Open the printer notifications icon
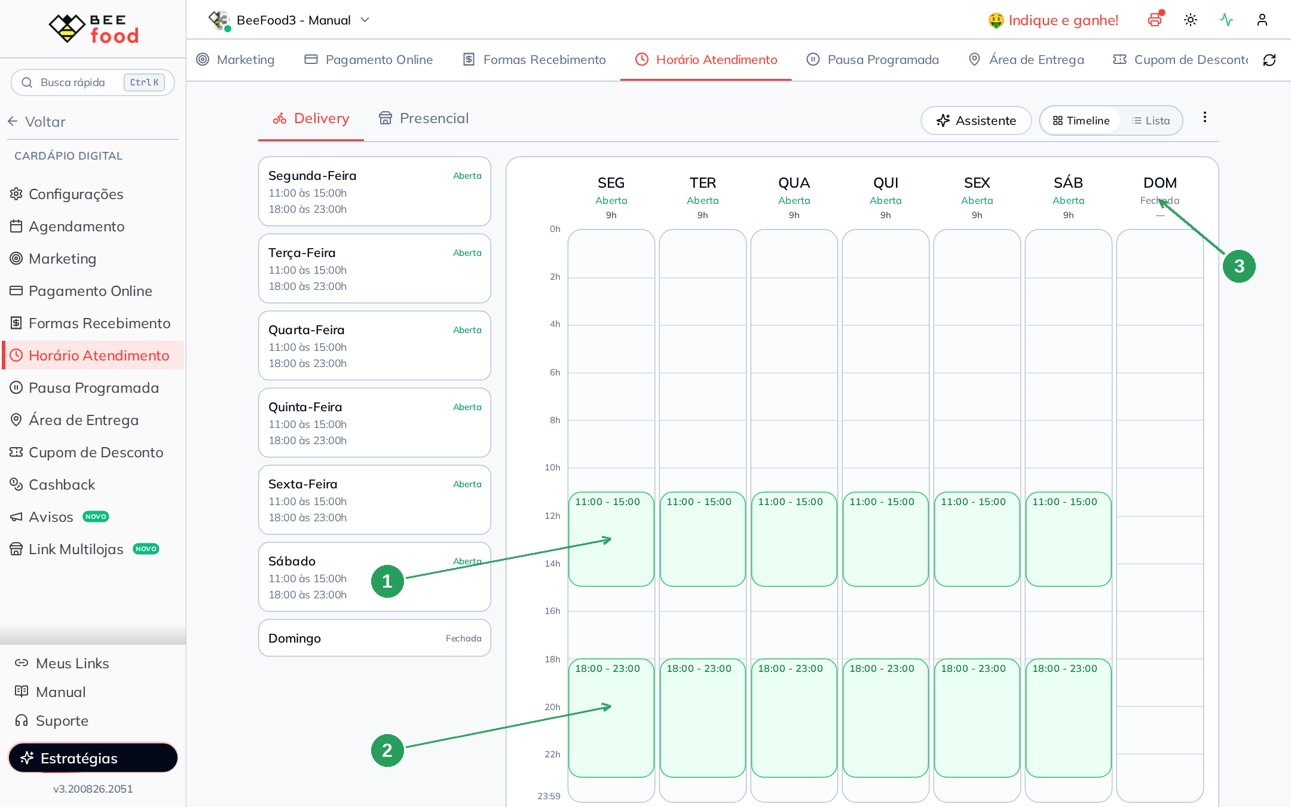Image resolution: width=1291 pixels, height=807 pixels. tap(1155, 20)
